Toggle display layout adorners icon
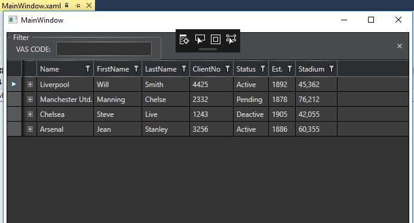The height and width of the screenshot is (223, 414). click(216, 39)
